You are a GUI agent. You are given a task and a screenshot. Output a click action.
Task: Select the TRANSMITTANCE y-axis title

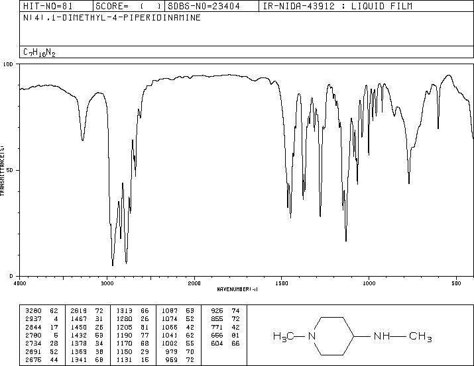[3, 171]
